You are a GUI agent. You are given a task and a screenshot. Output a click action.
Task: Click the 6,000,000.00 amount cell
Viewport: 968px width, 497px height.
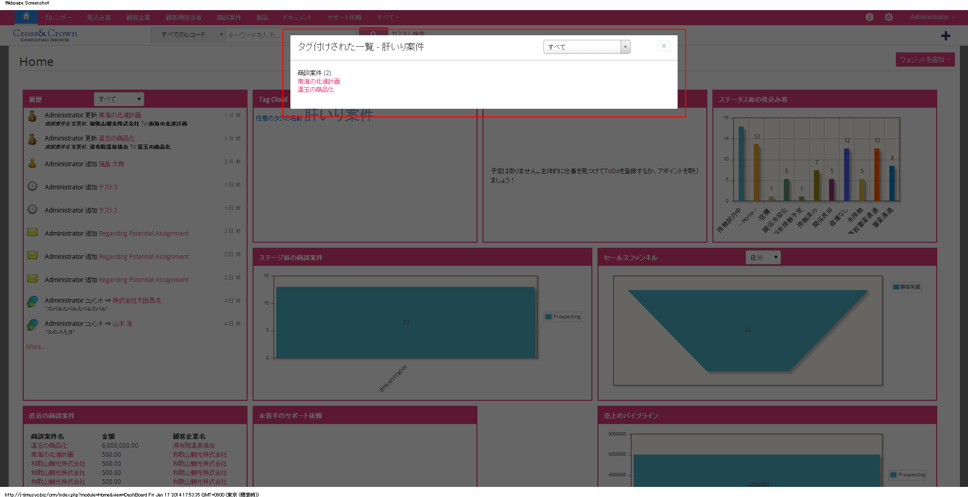pyautogui.click(x=120, y=446)
